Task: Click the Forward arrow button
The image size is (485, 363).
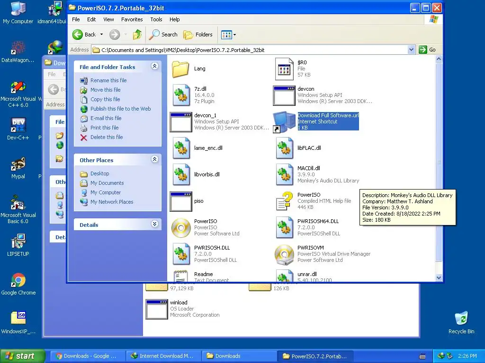Action: tap(115, 35)
